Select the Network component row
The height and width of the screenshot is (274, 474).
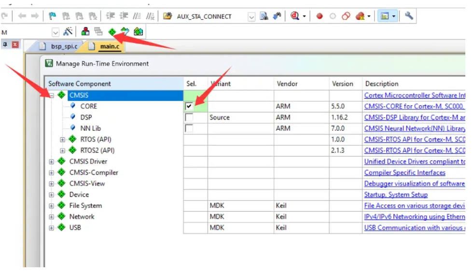tap(82, 217)
